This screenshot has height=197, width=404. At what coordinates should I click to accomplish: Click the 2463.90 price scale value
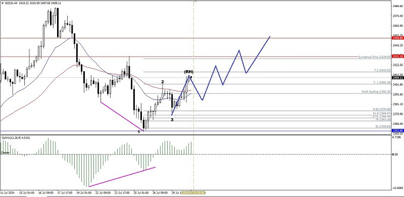click(x=398, y=26)
